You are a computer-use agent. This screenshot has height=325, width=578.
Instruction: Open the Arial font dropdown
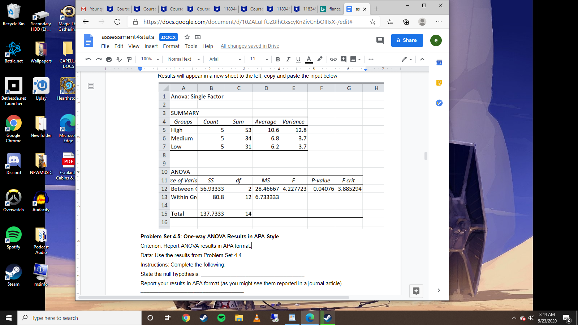click(x=225, y=59)
